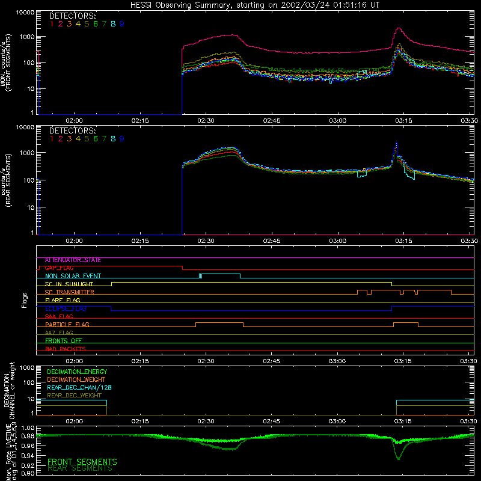Click dark green detector 7 in the rear segments legend
Screen dimensions: 481x481
[104, 139]
